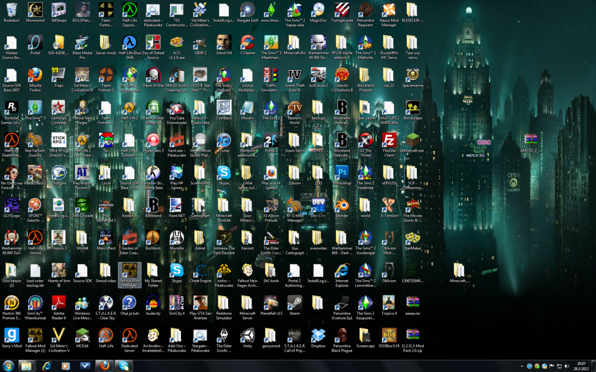This screenshot has width=596, height=372.
Task: Click the Minecraft.exe grass block icon
Action: [412, 143]
